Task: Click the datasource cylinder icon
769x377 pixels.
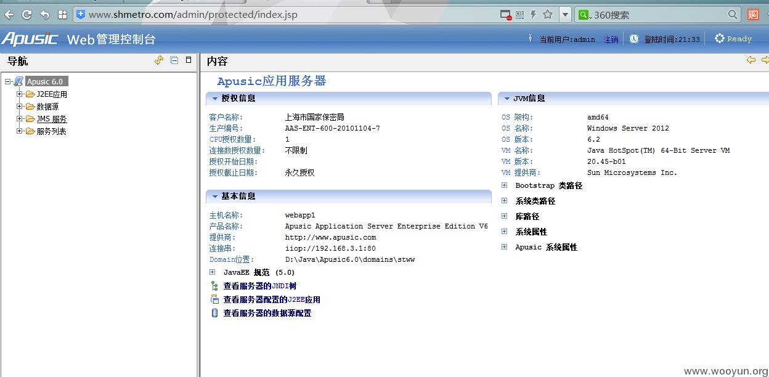Action: point(214,313)
